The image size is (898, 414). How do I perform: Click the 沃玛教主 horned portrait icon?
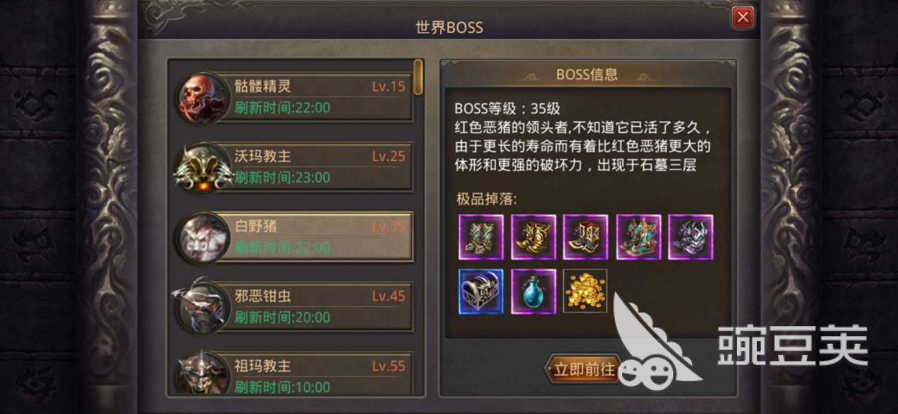point(202,167)
